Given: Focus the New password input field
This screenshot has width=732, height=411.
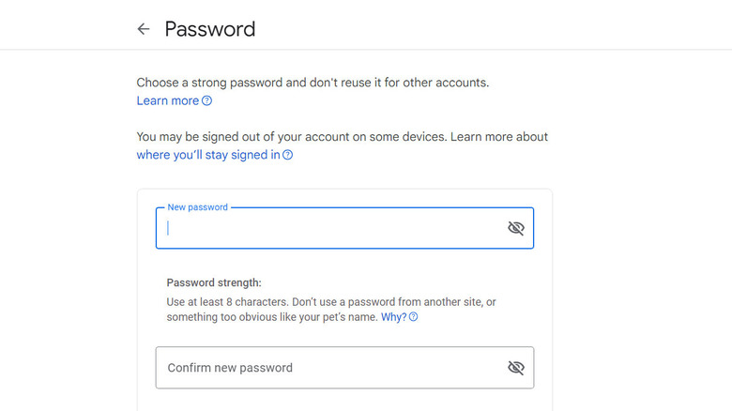Looking at the screenshot, I should (328, 228).
